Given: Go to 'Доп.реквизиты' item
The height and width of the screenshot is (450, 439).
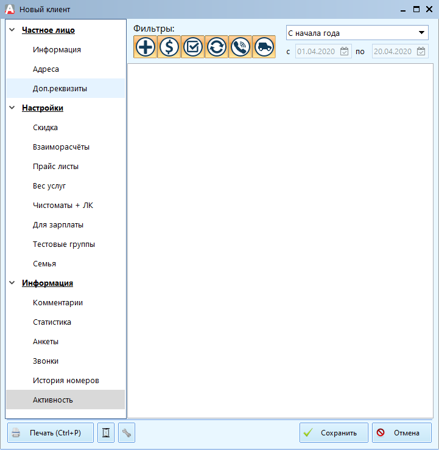Looking at the screenshot, I should click(66, 88).
